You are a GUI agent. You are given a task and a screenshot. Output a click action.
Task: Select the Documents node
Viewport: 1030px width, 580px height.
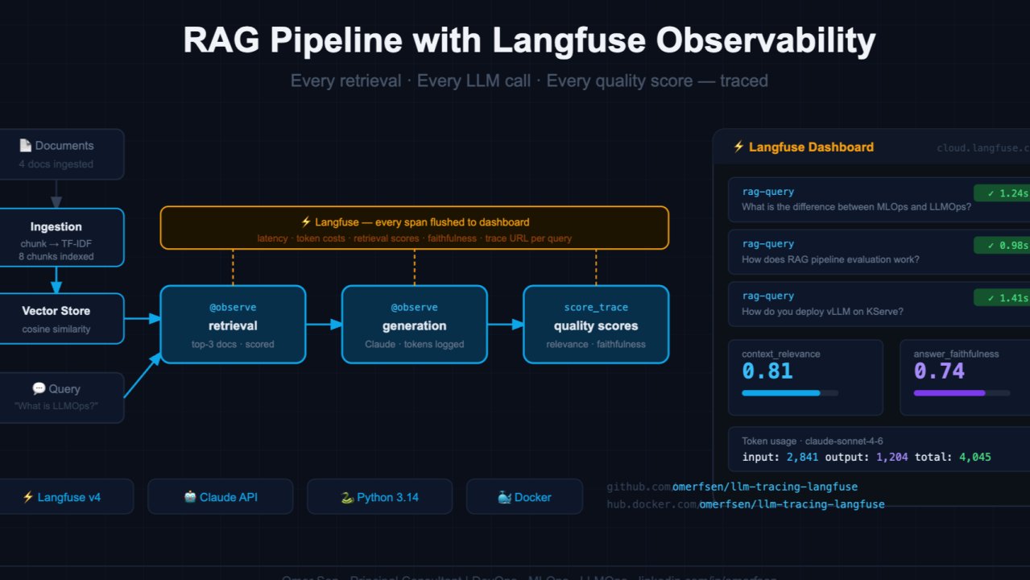pyautogui.click(x=62, y=154)
